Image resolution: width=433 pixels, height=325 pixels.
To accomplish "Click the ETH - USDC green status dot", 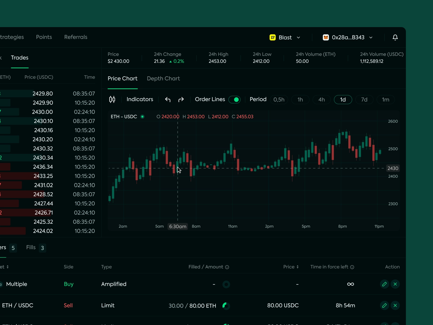I will [x=142, y=117].
